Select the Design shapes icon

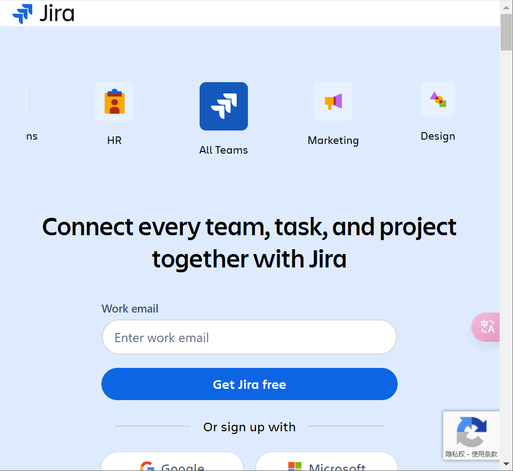pyautogui.click(x=438, y=99)
